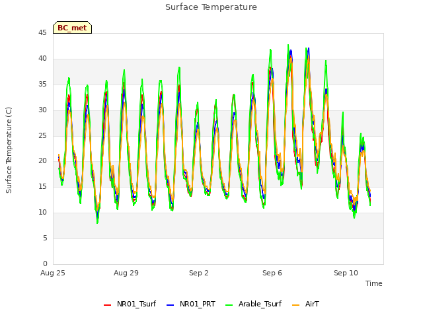Click the 5 y-axis tick label

click(x=45, y=238)
